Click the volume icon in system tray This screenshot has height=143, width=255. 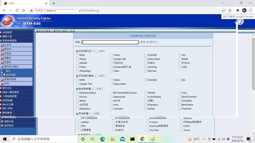coord(223,139)
